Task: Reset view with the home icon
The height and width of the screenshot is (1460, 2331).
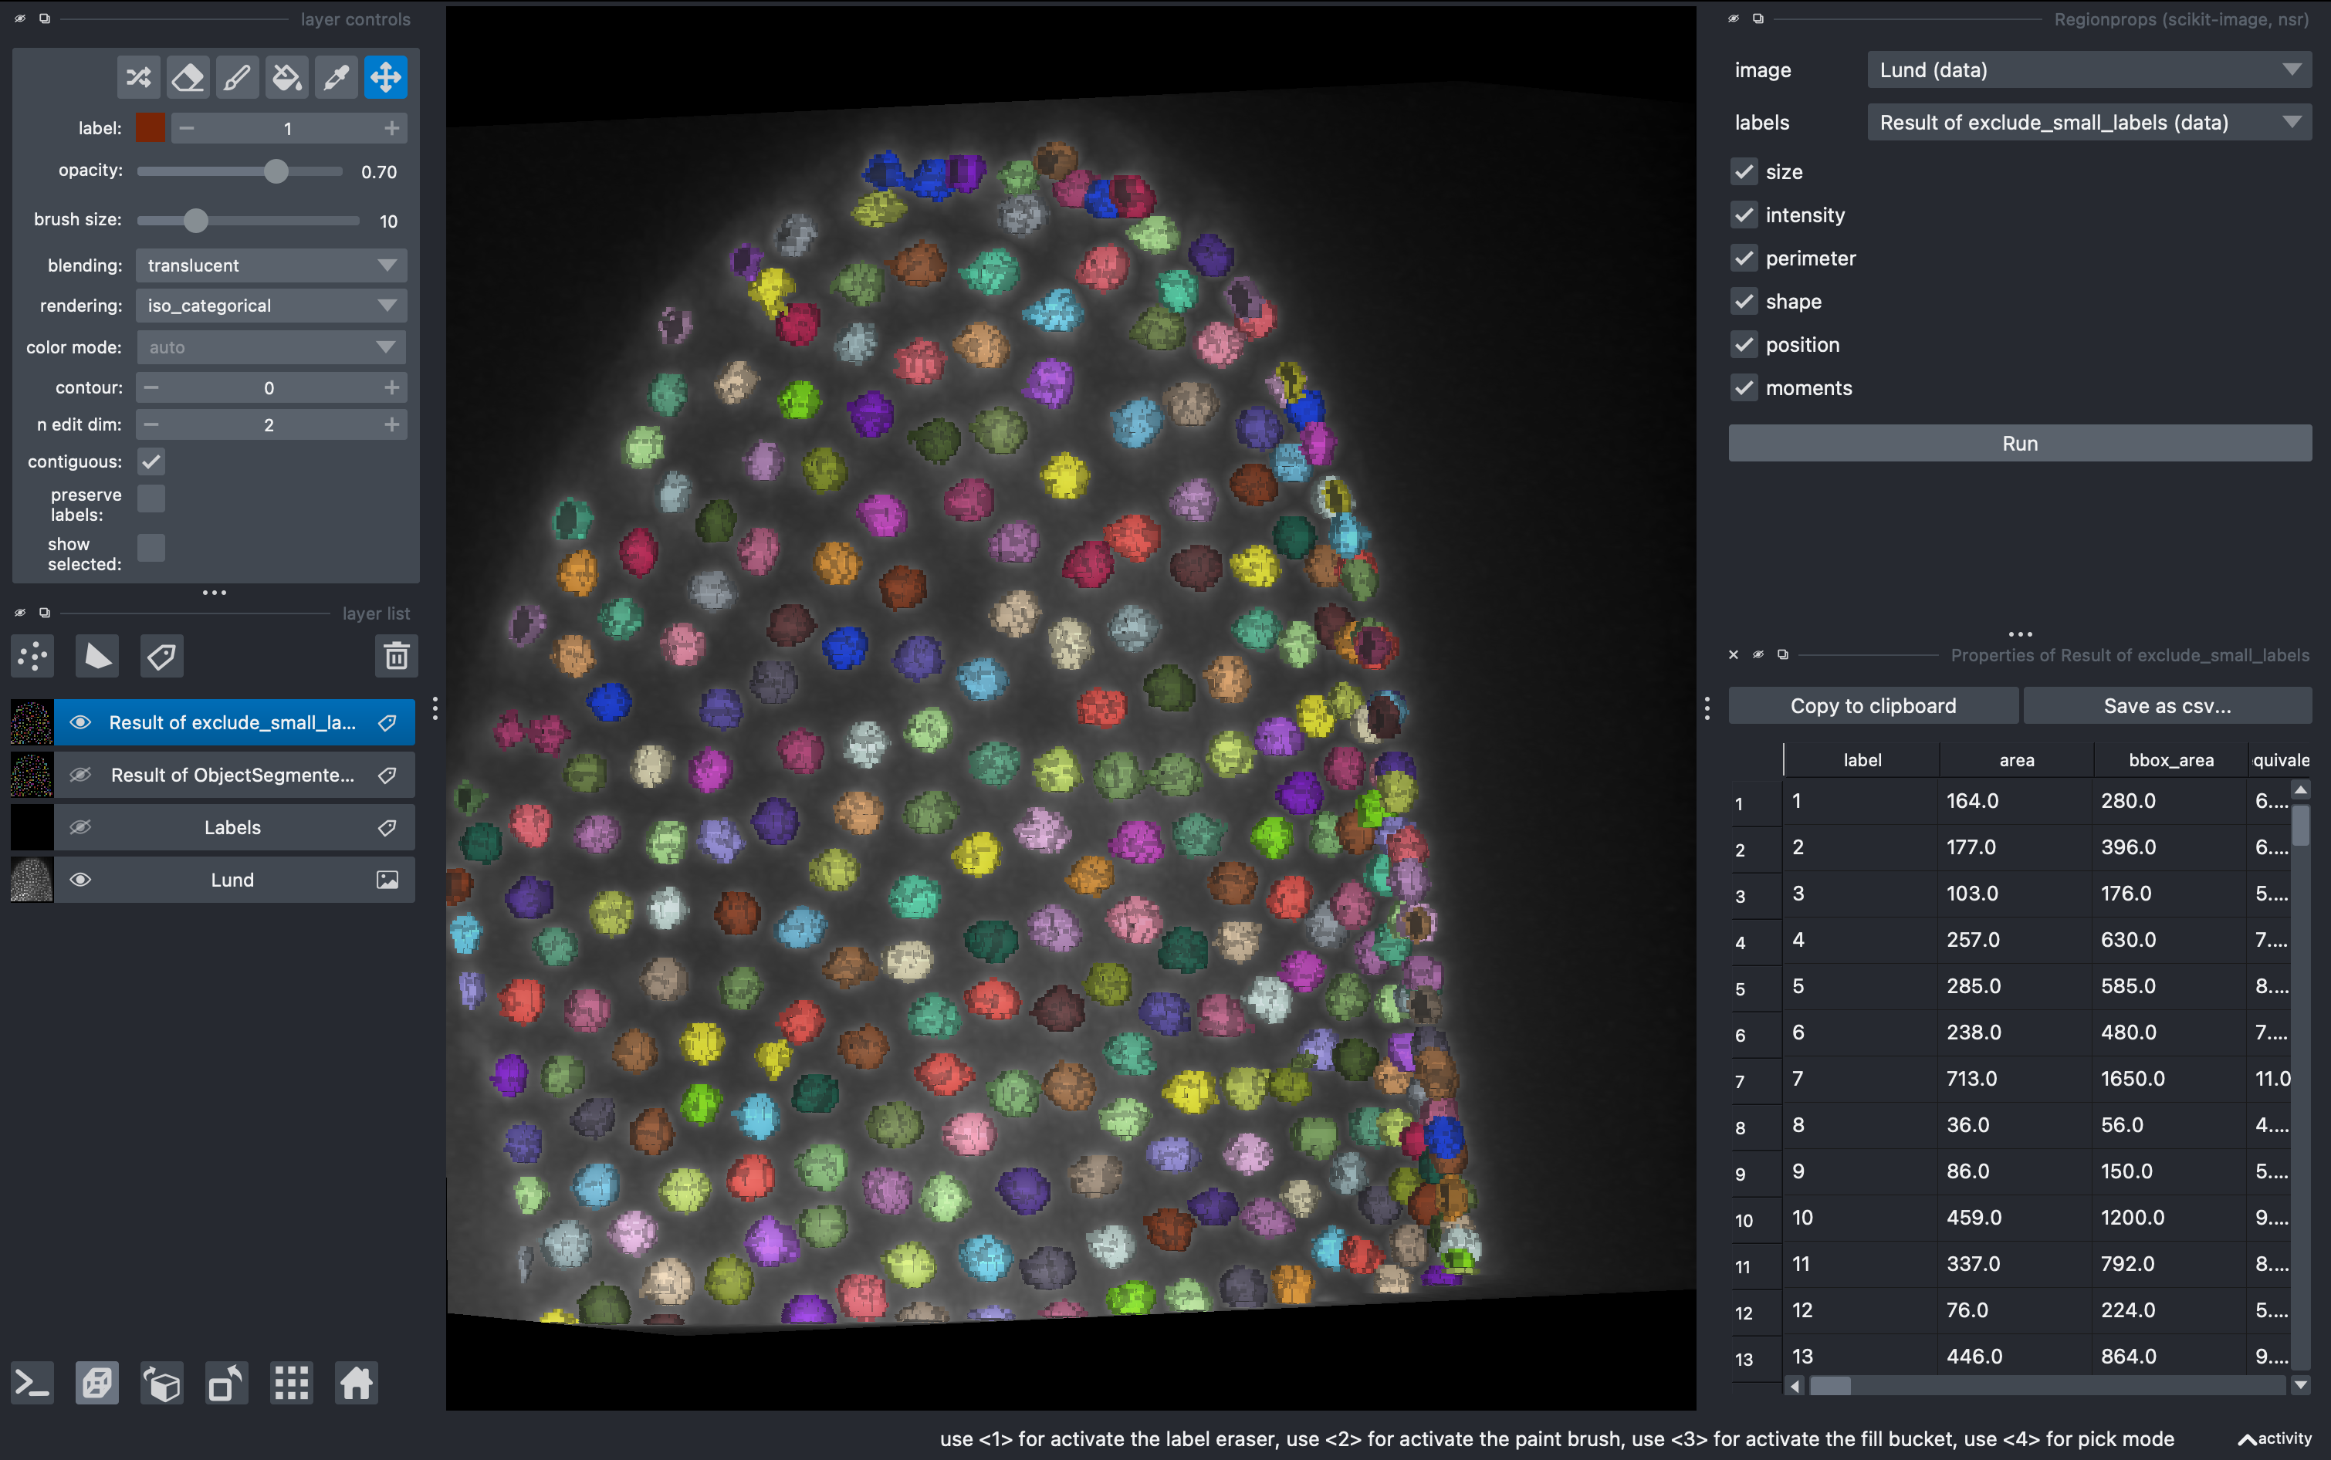Action: [355, 1383]
